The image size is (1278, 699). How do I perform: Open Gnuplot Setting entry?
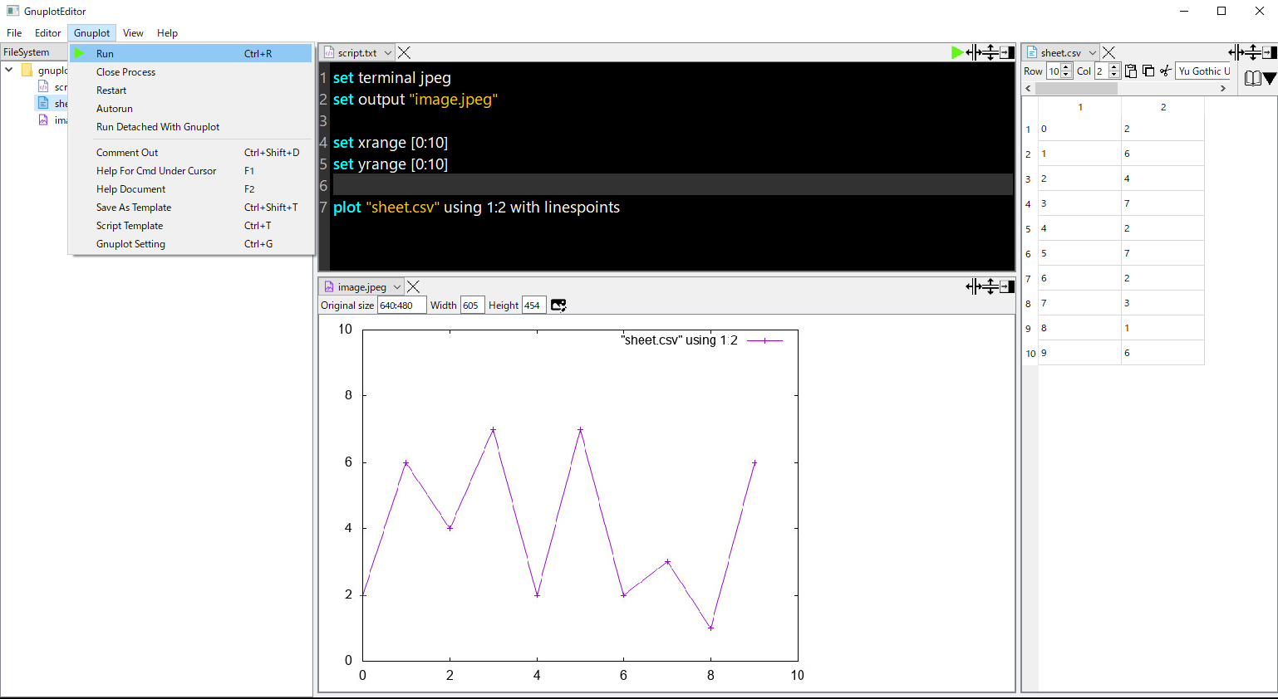pyautogui.click(x=190, y=244)
